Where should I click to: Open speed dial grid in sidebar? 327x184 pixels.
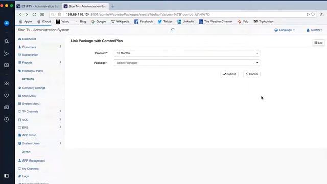point(7,83)
